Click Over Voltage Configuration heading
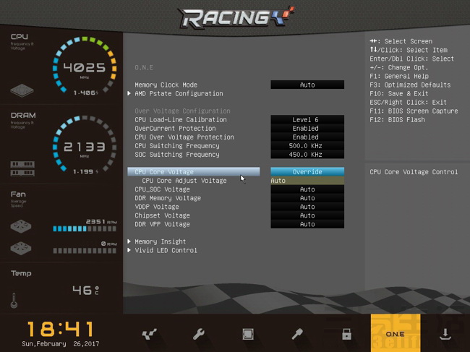 pyautogui.click(x=182, y=111)
